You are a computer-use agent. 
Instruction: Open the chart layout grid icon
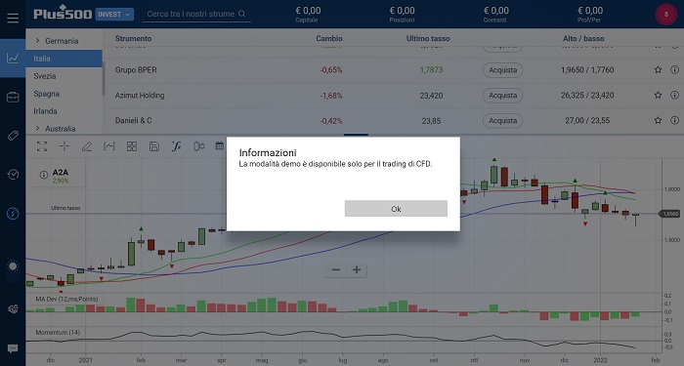coord(132,146)
